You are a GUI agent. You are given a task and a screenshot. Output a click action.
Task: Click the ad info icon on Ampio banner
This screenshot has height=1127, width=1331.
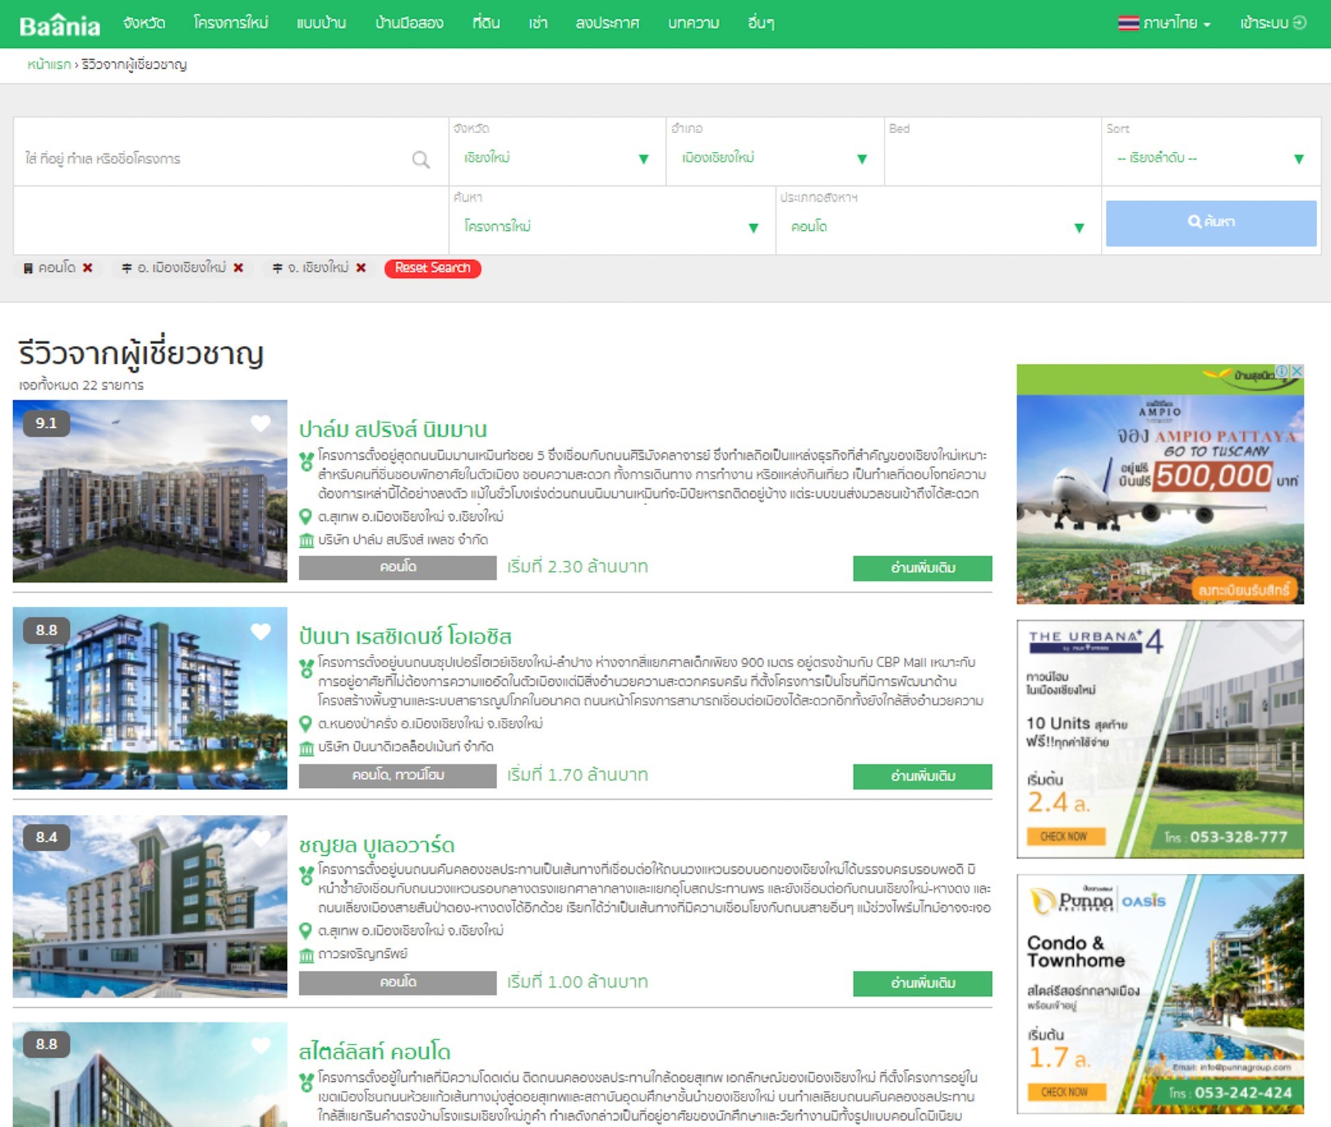tap(1282, 371)
